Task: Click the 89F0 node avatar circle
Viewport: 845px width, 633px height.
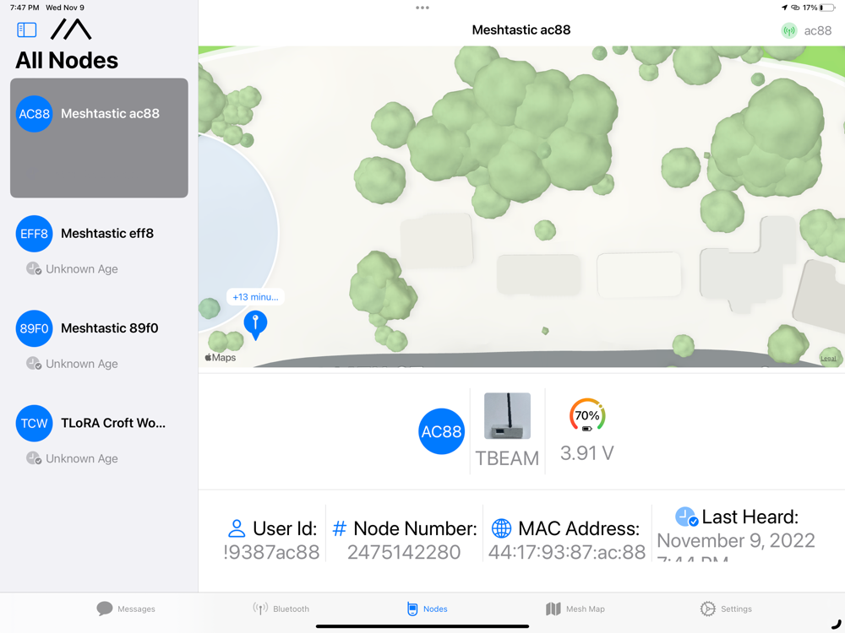Action: (34, 328)
